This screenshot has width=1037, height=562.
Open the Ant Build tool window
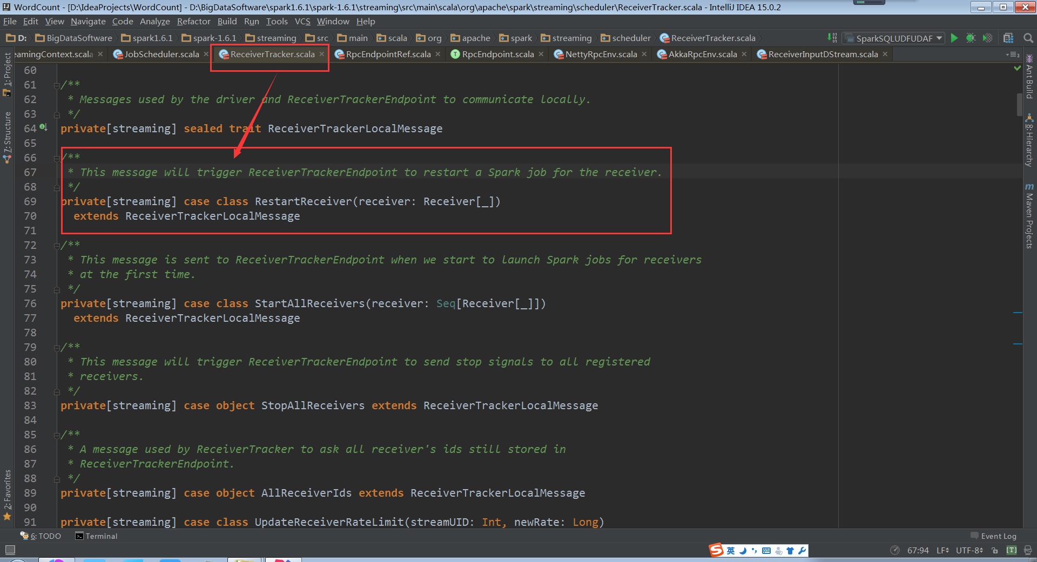tap(1029, 76)
